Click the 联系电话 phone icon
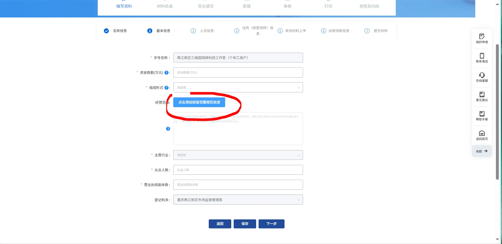Viewport: 502px width, 244px height. tap(482, 56)
